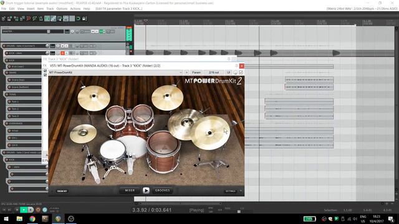This screenshot has width=399, height=224.
Task: Open the 2/16 out routing menu
Action: (x=214, y=72)
